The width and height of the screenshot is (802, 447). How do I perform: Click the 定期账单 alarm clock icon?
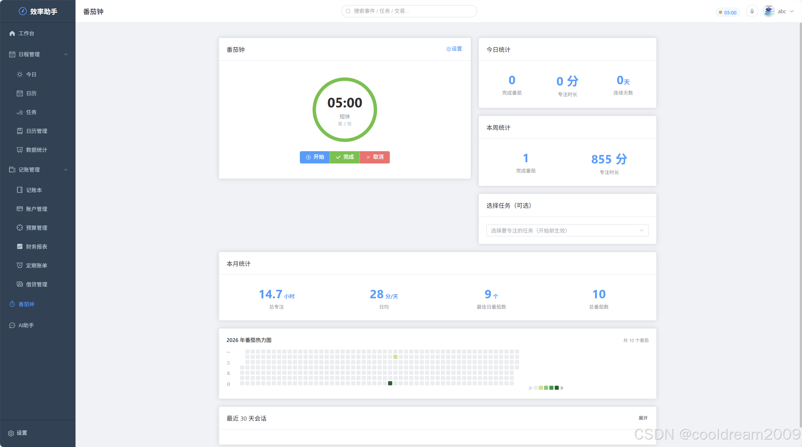pyautogui.click(x=20, y=265)
